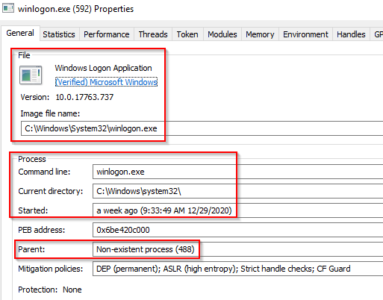Open the Statistics tab
383x300 pixels.
click(59, 34)
